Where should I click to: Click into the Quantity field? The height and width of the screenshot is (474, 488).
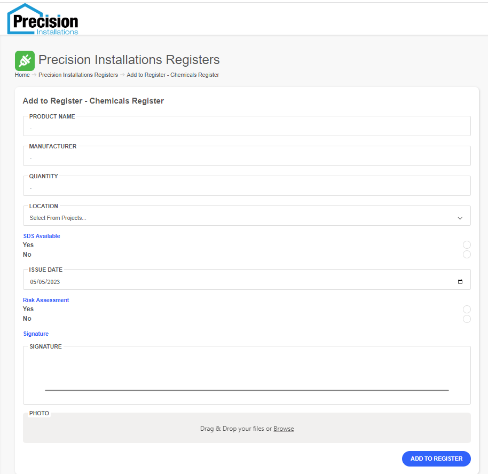(x=247, y=188)
